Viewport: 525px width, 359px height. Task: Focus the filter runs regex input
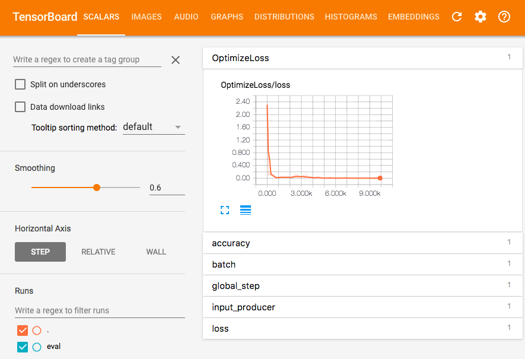pos(100,310)
